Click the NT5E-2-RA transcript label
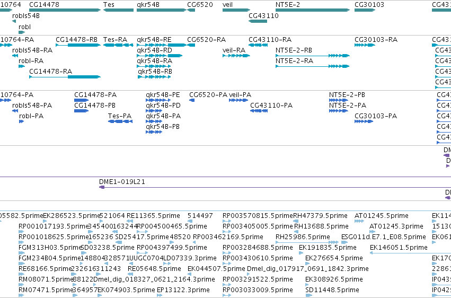The image size is (451, 298). pos(294,60)
